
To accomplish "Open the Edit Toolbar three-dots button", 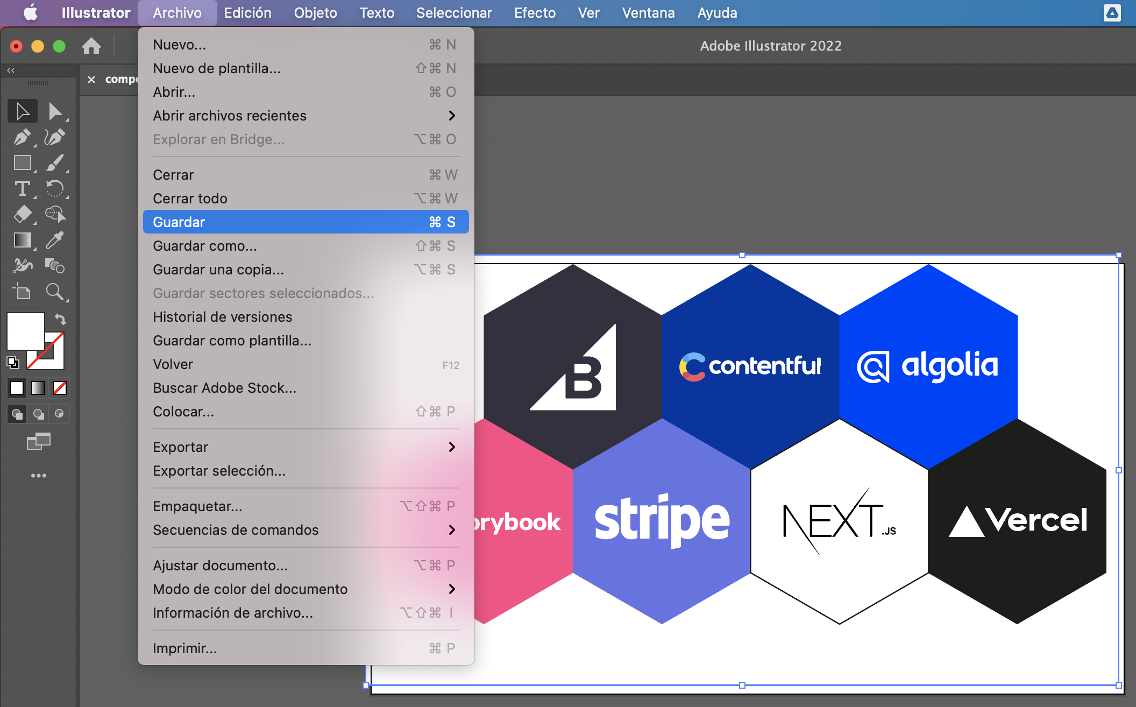I will pos(38,476).
